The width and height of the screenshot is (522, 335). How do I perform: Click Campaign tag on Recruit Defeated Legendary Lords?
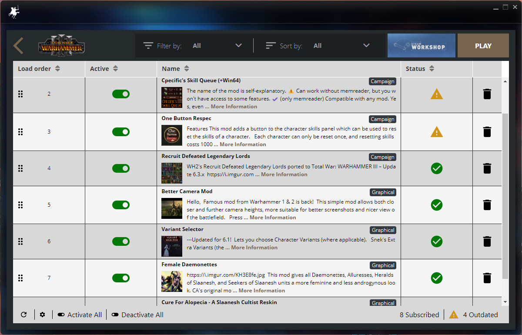[x=383, y=157]
